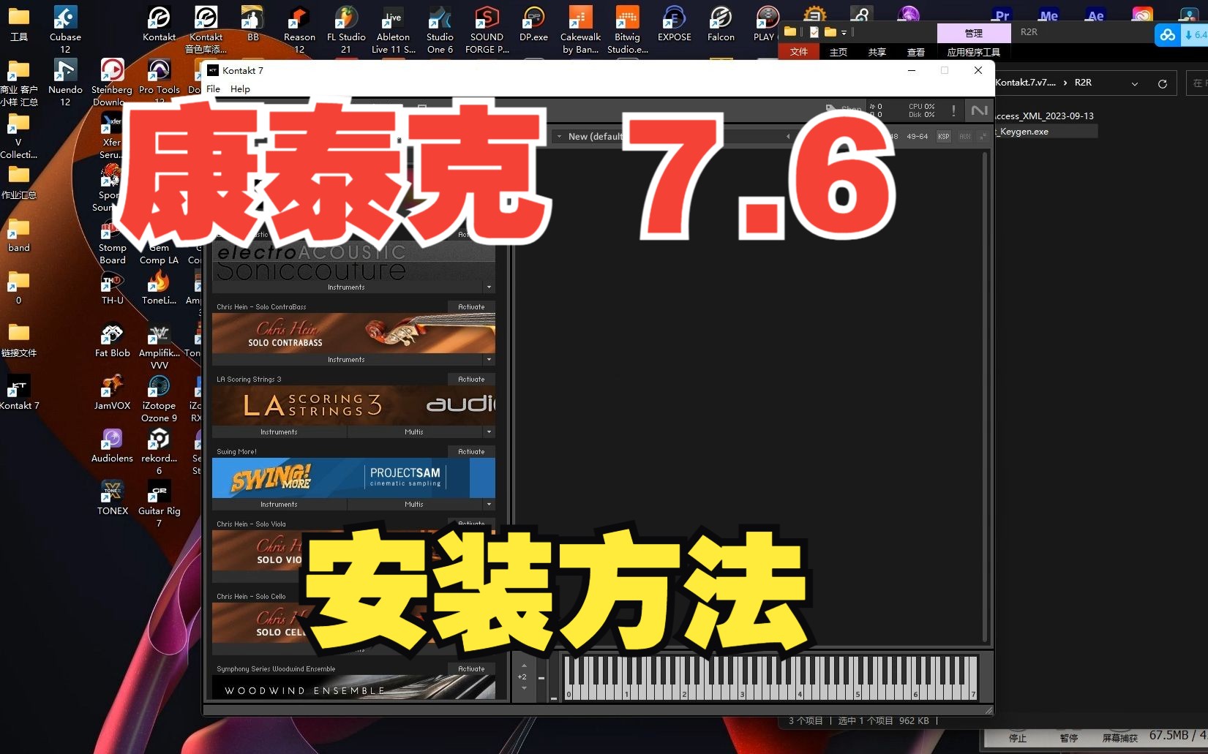1208x754 pixels.
Task: Open the 文件 tab in Explorer
Action: (x=799, y=52)
